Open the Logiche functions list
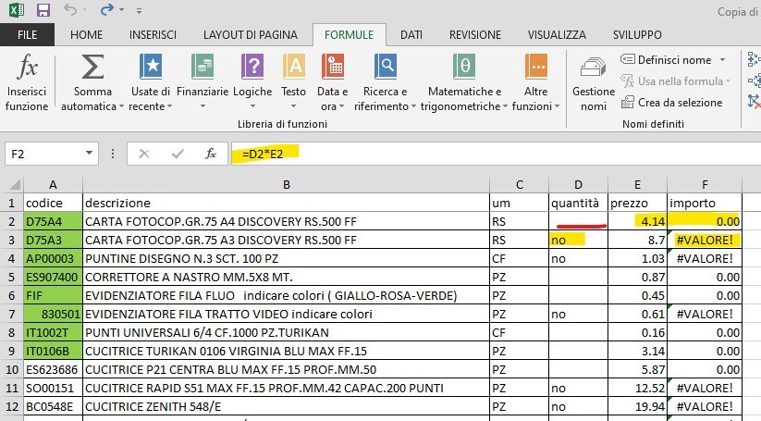 252,82
